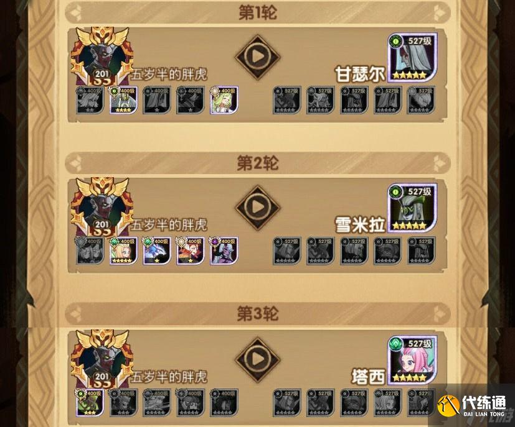Select blonde five-star hero in round 2
The height and width of the screenshot is (427, 515).
pyautogui.click(x=123, y=250)
